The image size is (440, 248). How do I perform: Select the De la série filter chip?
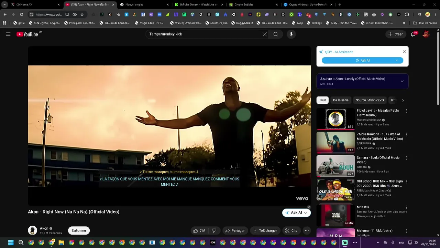click(x=341, y=100)
